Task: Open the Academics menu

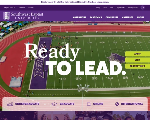Action: pos(96,17)
